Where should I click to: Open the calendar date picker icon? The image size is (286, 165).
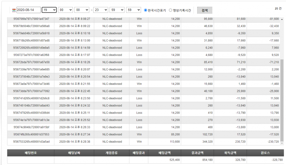[14, 10]
